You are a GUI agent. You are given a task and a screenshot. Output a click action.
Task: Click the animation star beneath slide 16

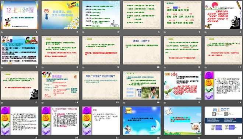coord(124,102)
